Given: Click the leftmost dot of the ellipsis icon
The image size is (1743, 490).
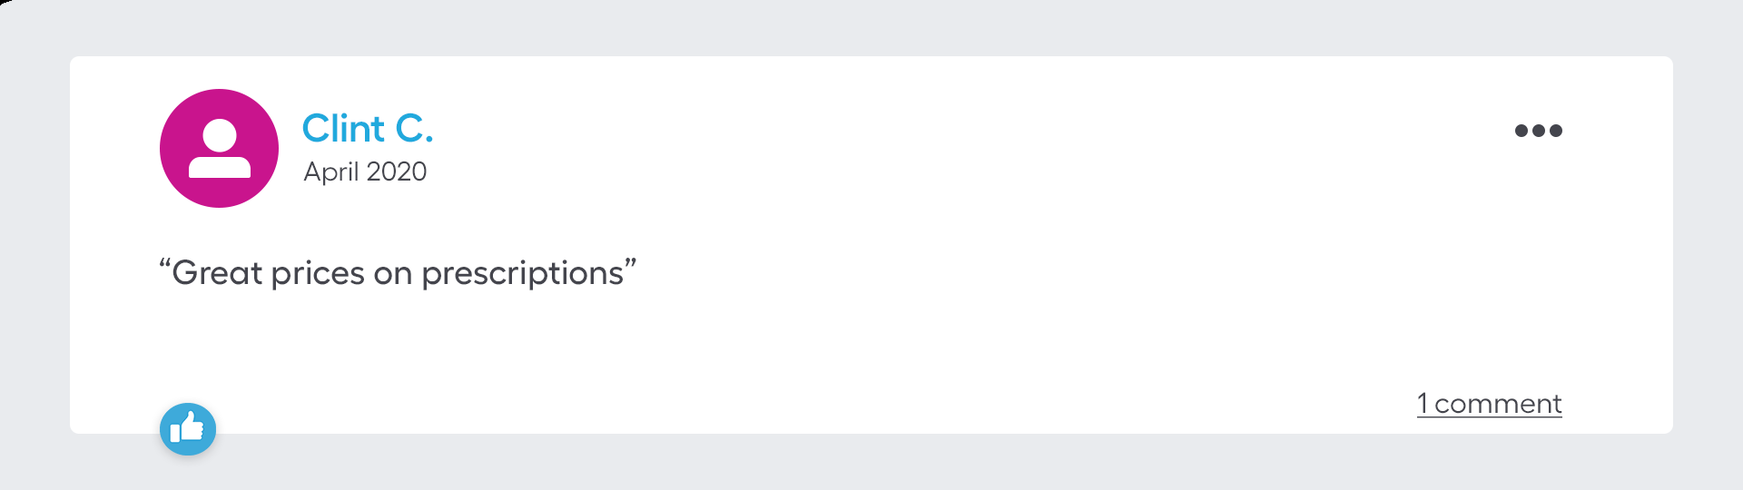Looking at the screenshot, I should (1521, 131).
